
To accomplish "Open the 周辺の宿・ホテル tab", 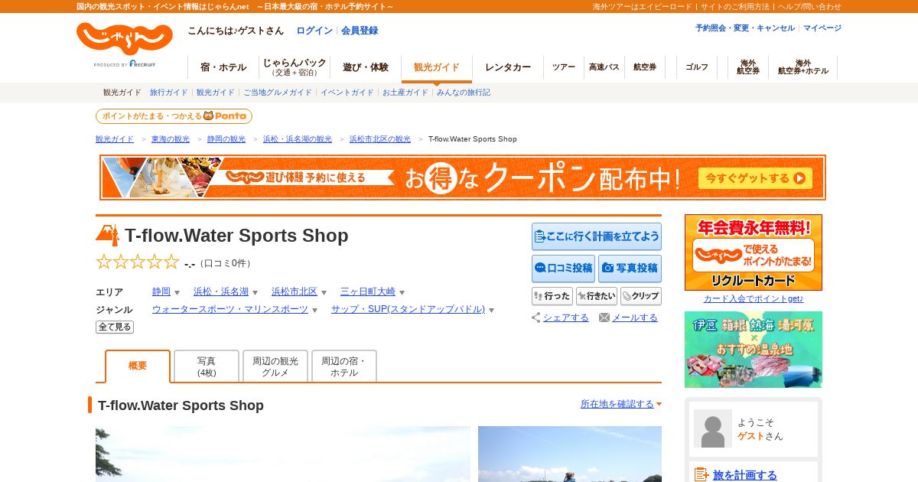I will [x=344, y=366].
